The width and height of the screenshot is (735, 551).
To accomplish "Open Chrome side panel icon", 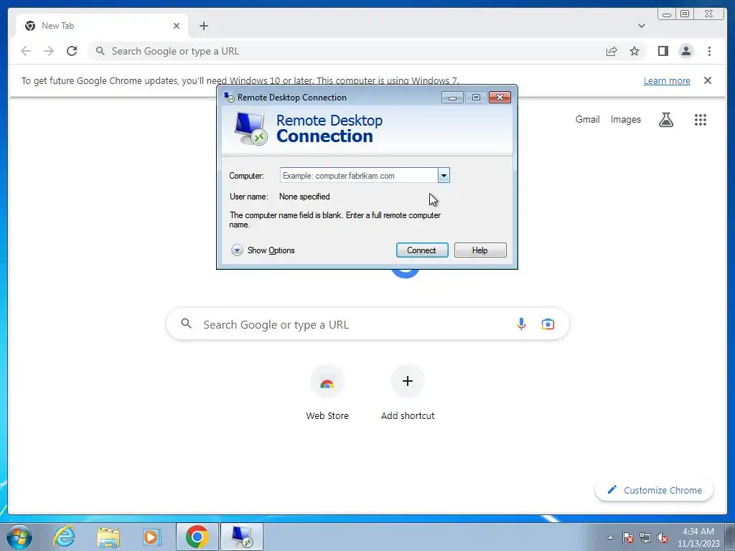I will (663, 51).
